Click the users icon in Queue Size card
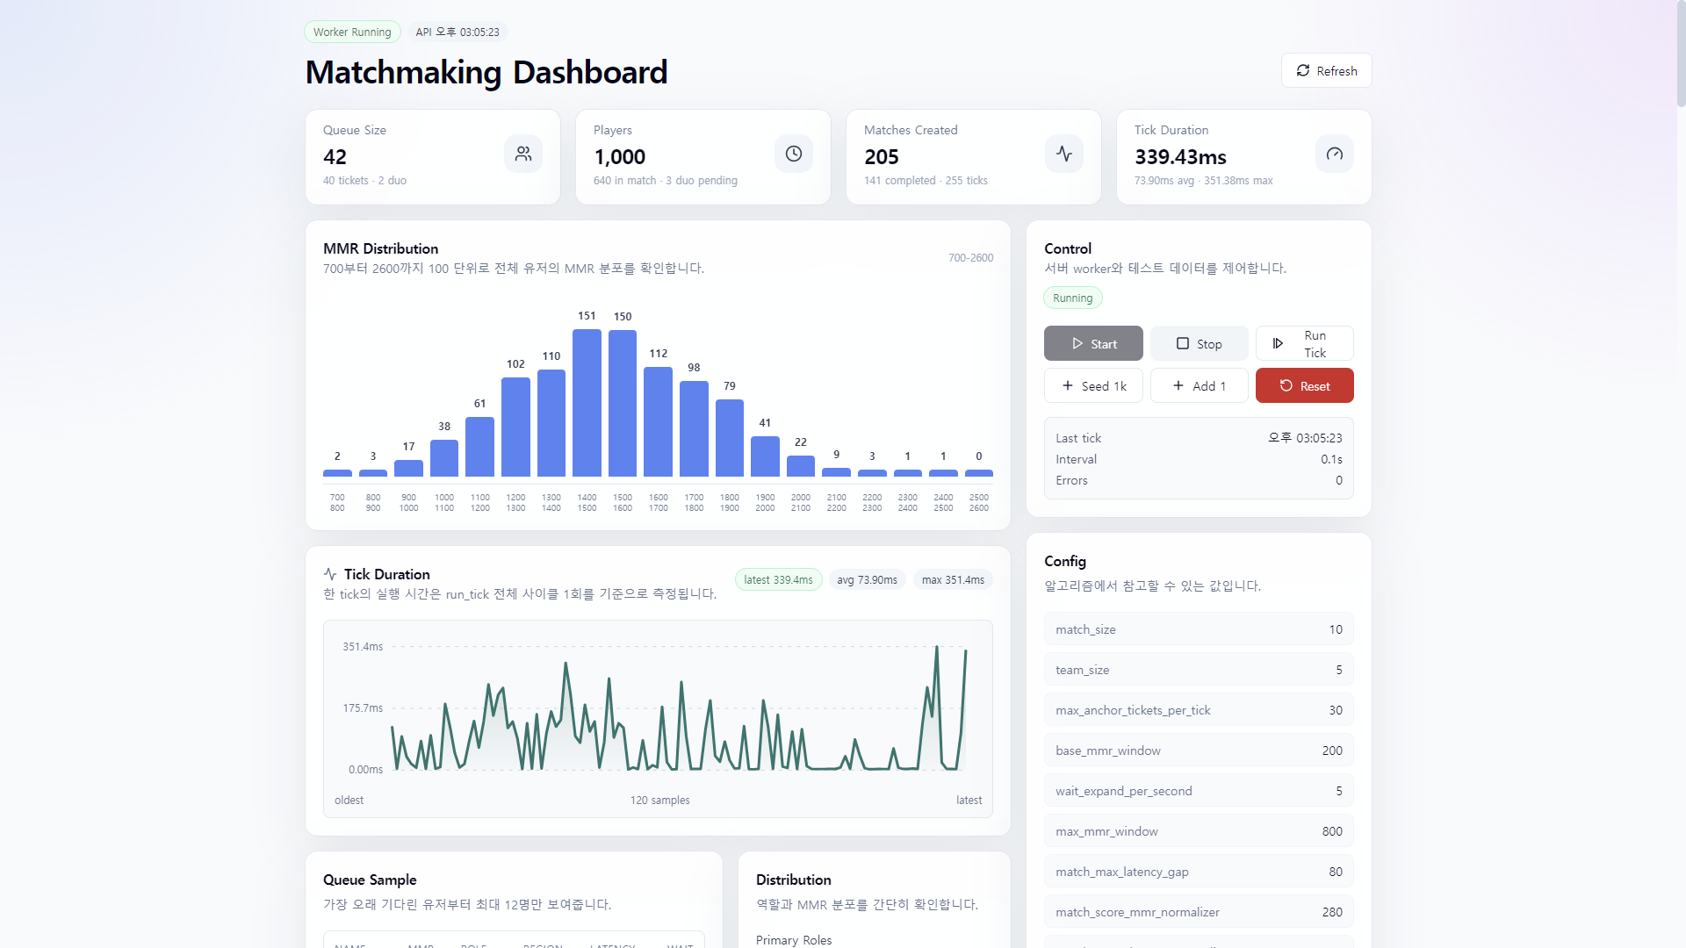Viewport: 1686px width, 948px height. [523, 154]
